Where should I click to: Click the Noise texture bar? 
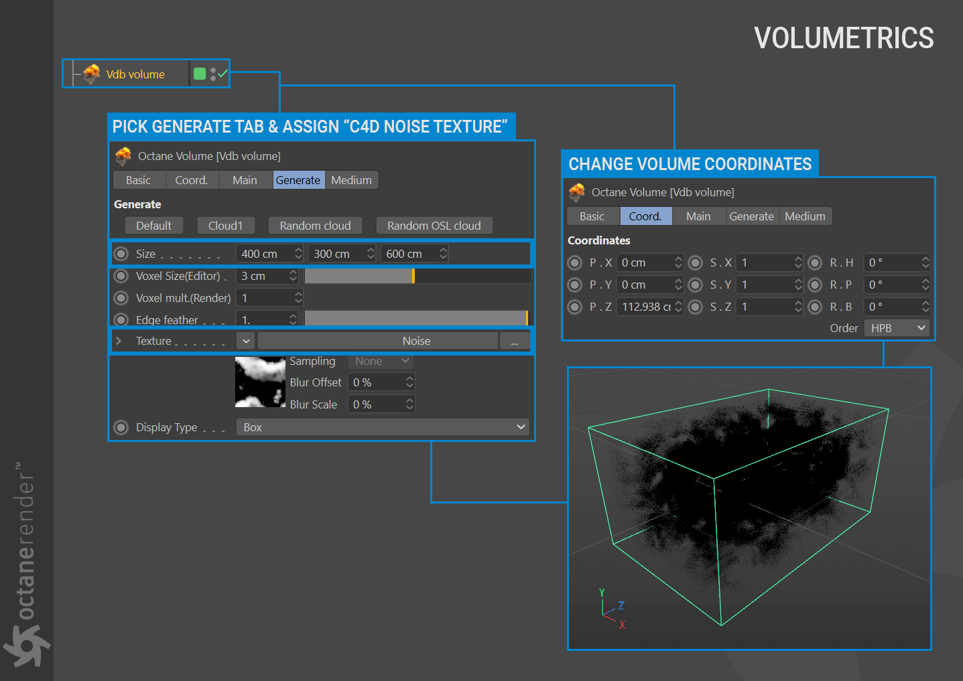click(378, 341)
